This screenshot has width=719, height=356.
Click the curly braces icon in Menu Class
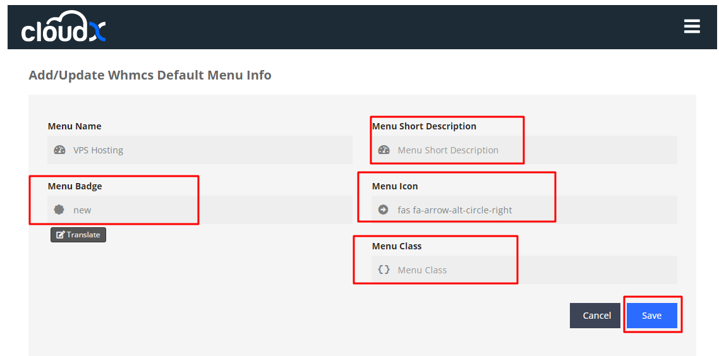384,270
